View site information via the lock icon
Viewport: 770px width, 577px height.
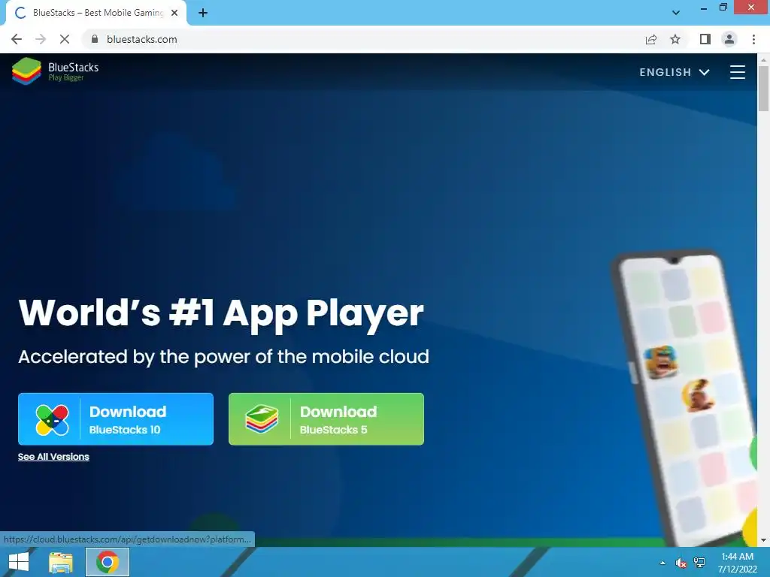[95, 39]
